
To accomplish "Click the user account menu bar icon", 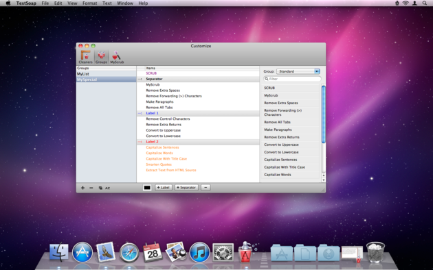I will (x=414, y=3).
